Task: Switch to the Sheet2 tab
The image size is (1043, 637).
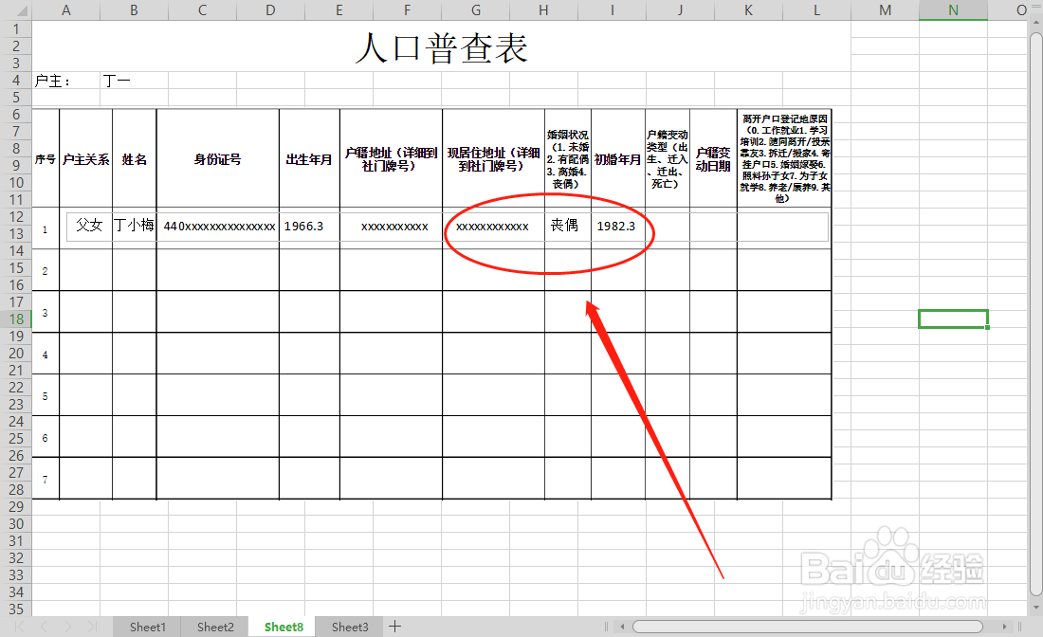Action: [214, 627]
